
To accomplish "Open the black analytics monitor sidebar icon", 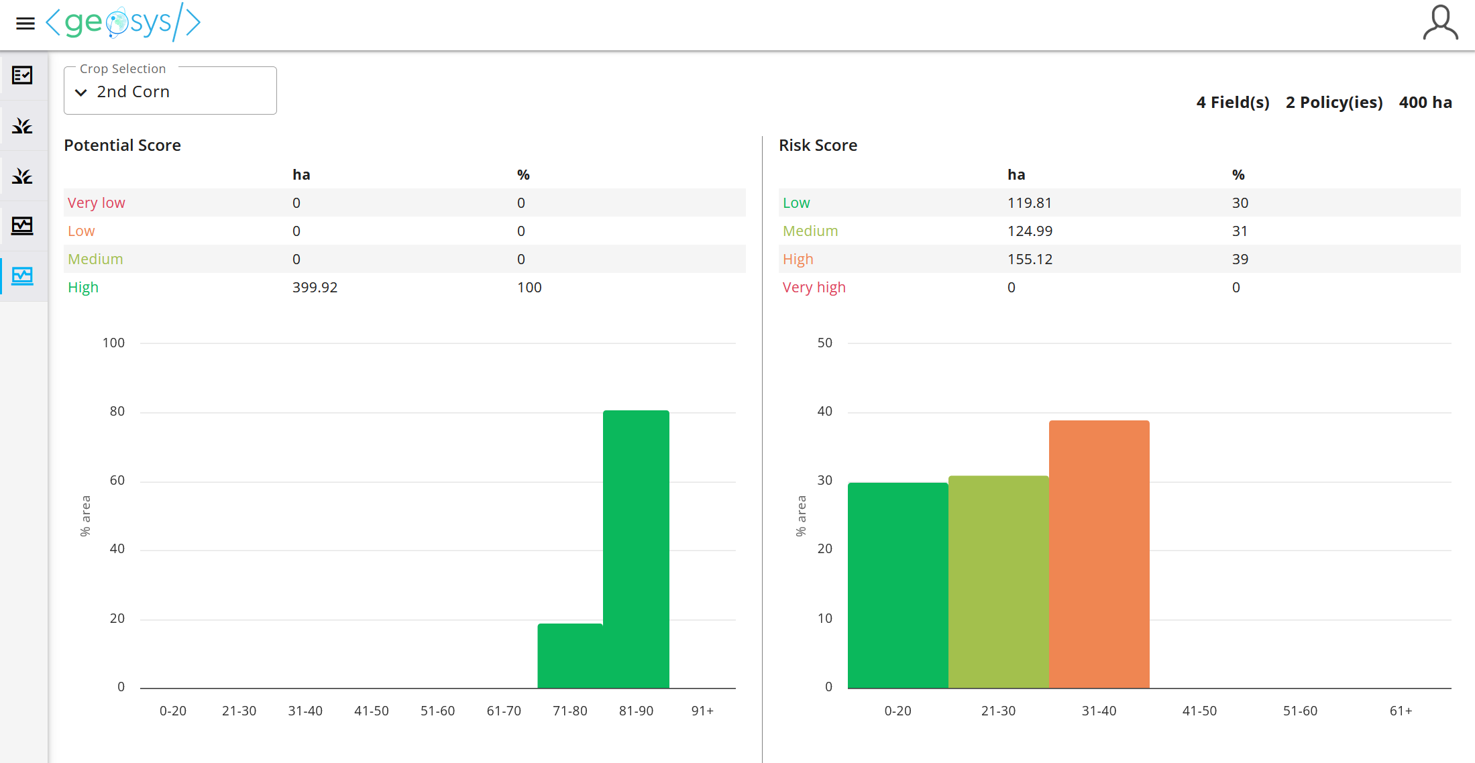I will tap(22, 226).
